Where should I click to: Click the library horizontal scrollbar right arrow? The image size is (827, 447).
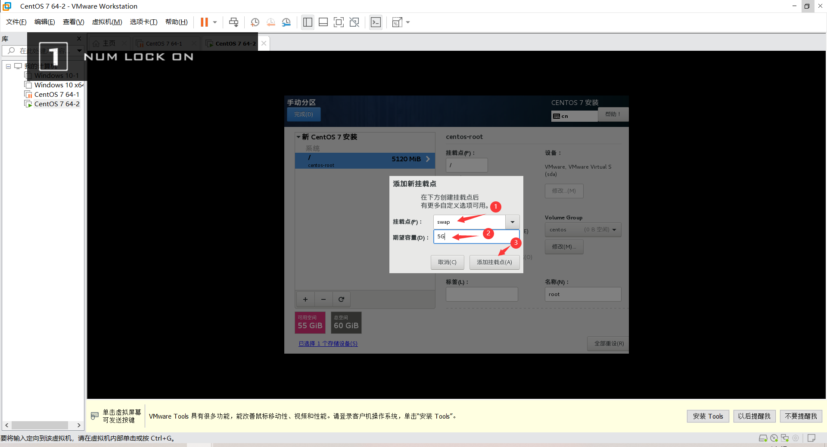pos(79,425)
